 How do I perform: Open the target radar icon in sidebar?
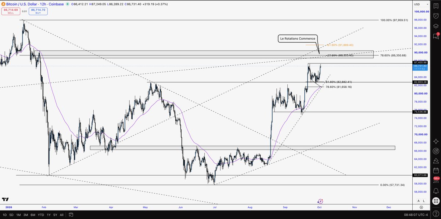(436, 151)
